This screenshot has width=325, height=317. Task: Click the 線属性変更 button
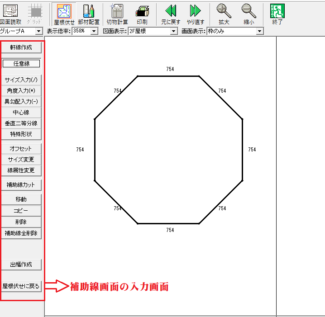[x=21, y=170]
